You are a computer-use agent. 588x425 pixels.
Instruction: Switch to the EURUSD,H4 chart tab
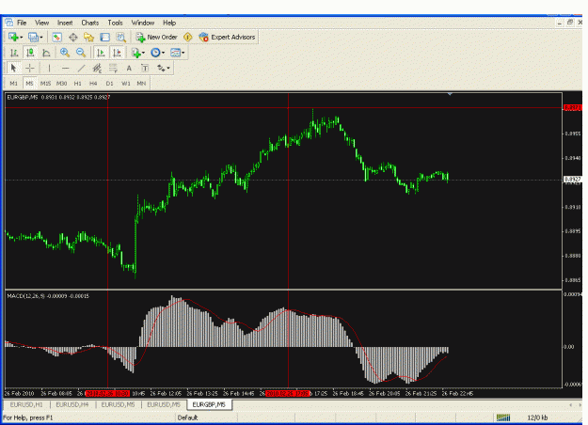(72, 404)
